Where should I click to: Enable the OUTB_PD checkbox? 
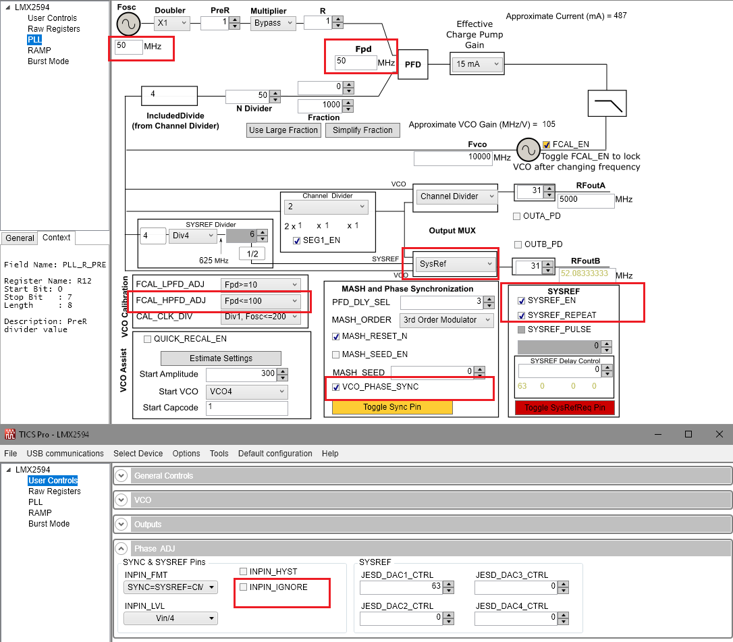pyautogui.click(x=518, y=244)
